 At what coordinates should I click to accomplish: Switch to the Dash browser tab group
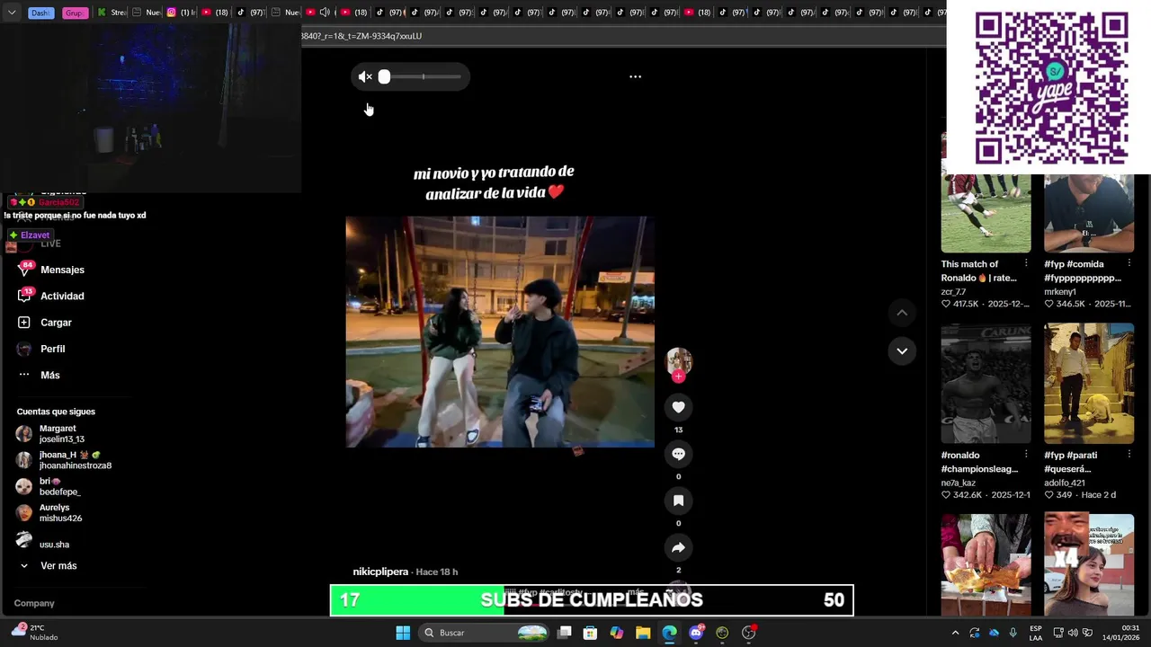[40, 13]
